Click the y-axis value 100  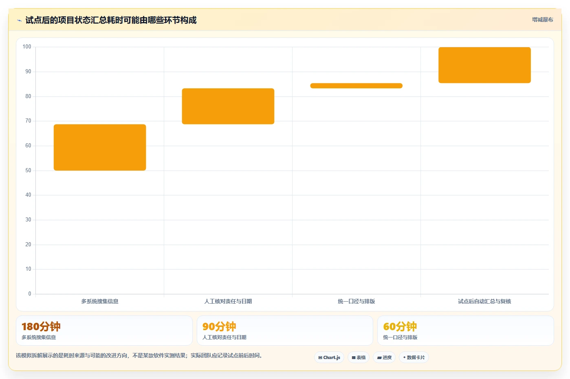[27, 47]
